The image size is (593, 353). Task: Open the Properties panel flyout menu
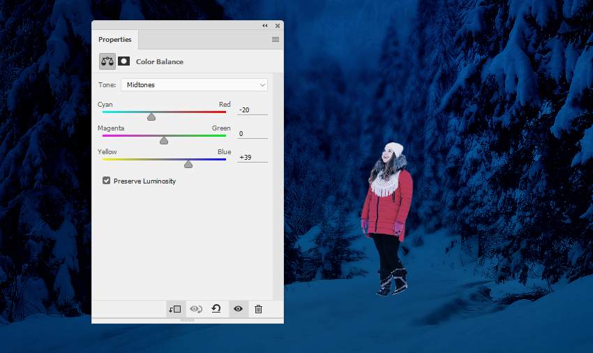276,39
